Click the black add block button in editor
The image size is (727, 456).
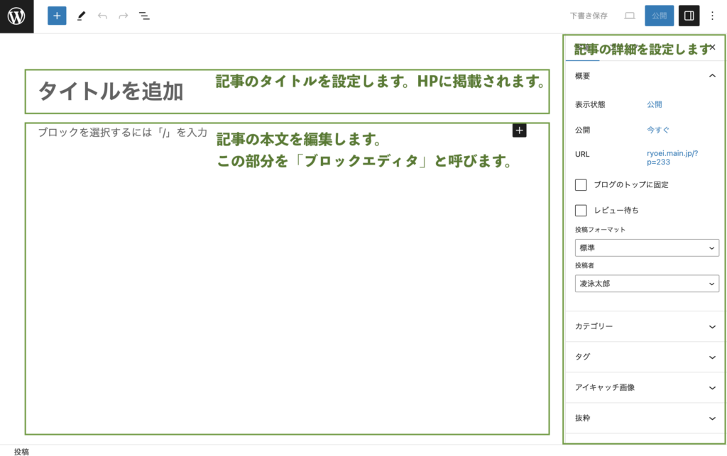coord(520,130)
